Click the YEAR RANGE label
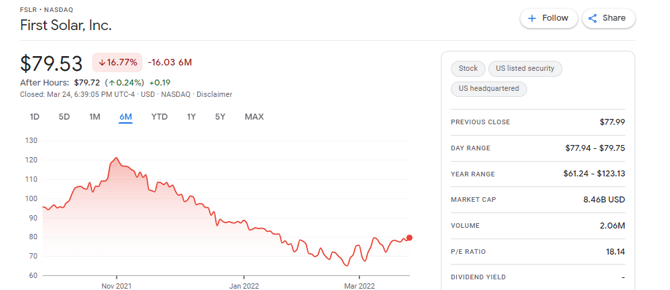 [472, 174]
